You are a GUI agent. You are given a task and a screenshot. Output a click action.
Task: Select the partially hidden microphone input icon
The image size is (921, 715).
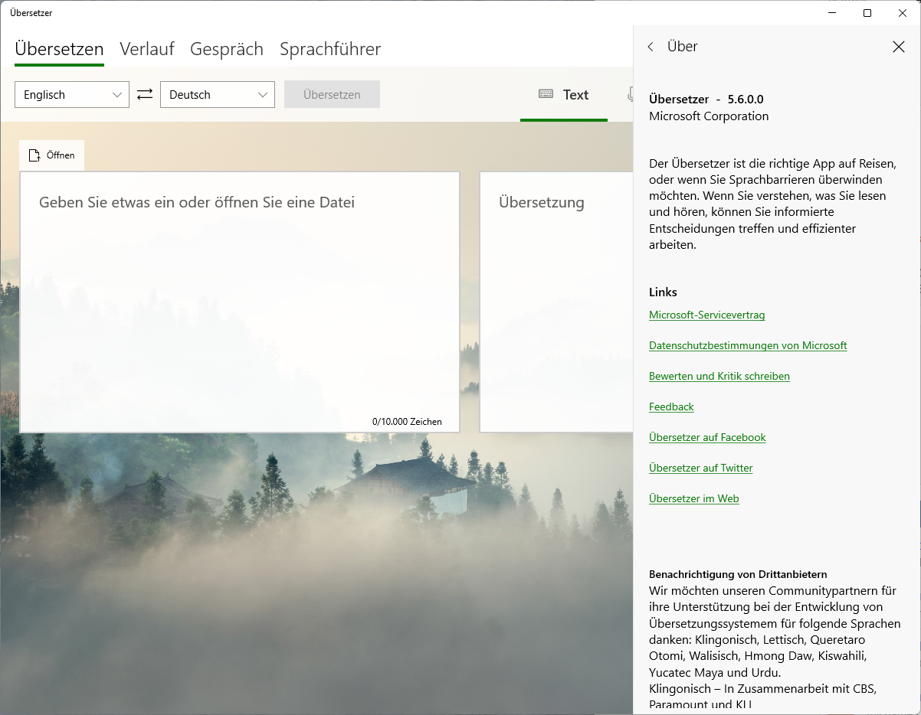630,95
